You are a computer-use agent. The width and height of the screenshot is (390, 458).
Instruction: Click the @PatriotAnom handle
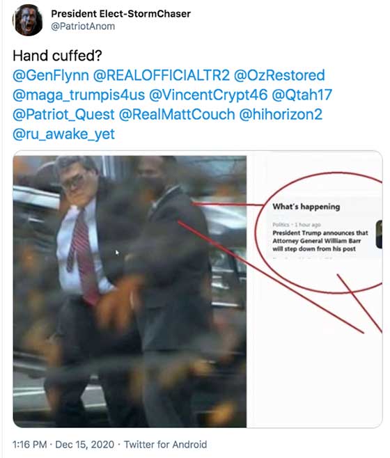83,26
